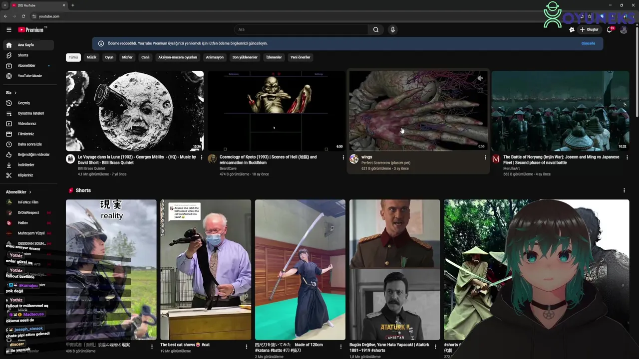The image size is (639, 359).
Task: Open Oynatma listeleri playlists
Action: (27, 113)
